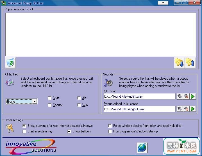Screen dimensions: 202x156
Task: Browse for Popup added to list sound
Action: (x=180, y=109)
